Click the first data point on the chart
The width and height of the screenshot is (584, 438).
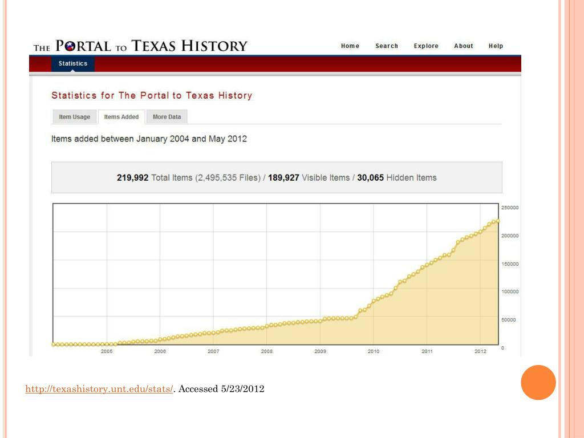[54, 344]
